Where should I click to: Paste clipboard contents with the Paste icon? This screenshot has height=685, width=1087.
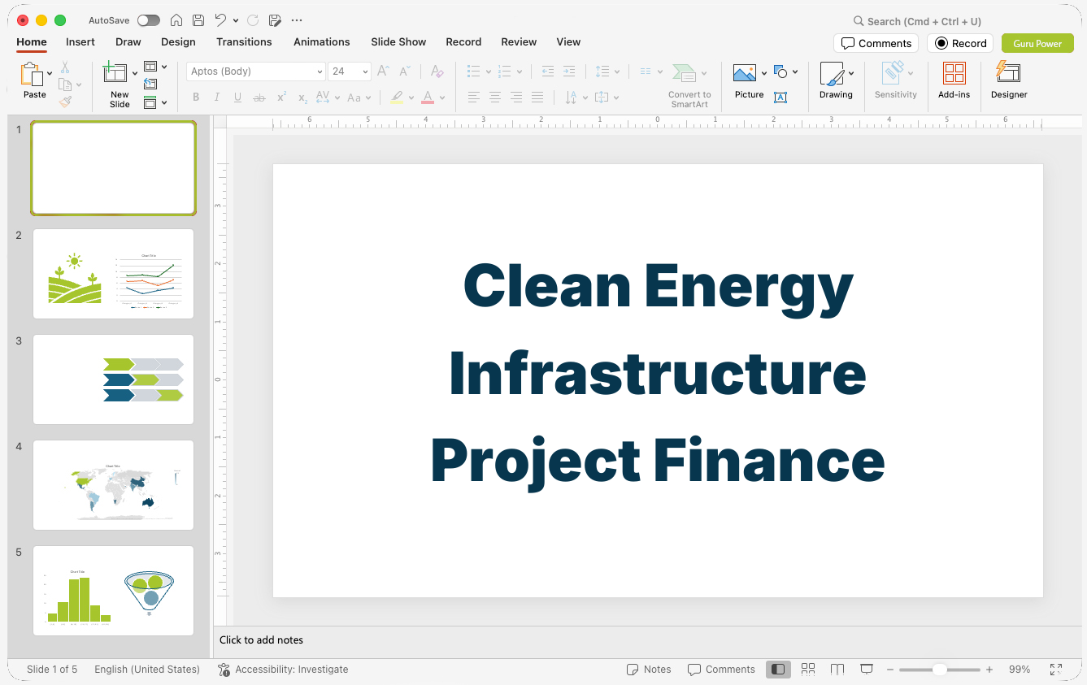(32, 74)
